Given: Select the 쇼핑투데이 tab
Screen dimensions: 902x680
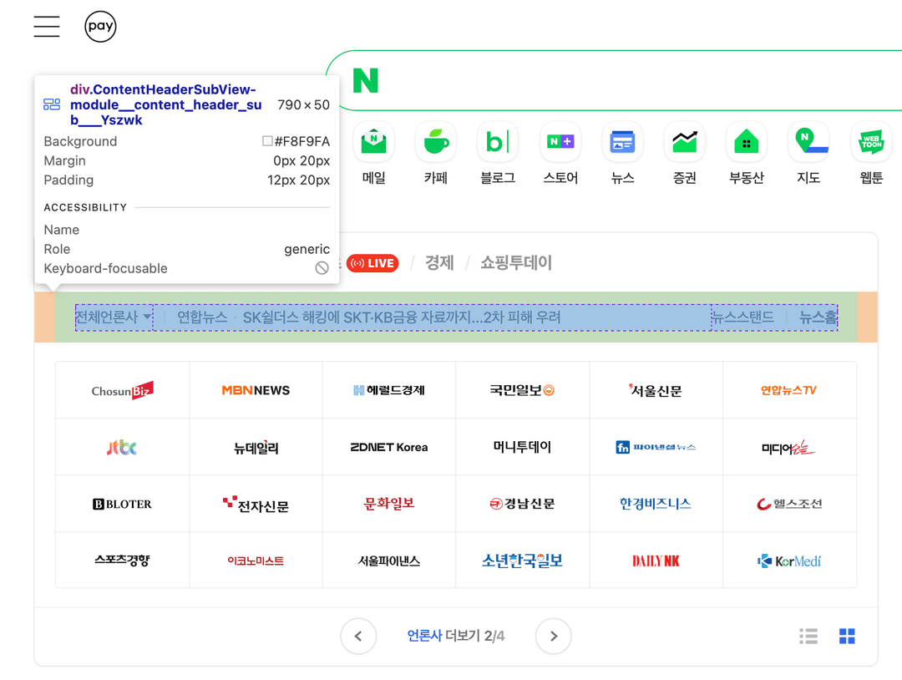Looking at the screenshot, I should [x=516, y=263].
